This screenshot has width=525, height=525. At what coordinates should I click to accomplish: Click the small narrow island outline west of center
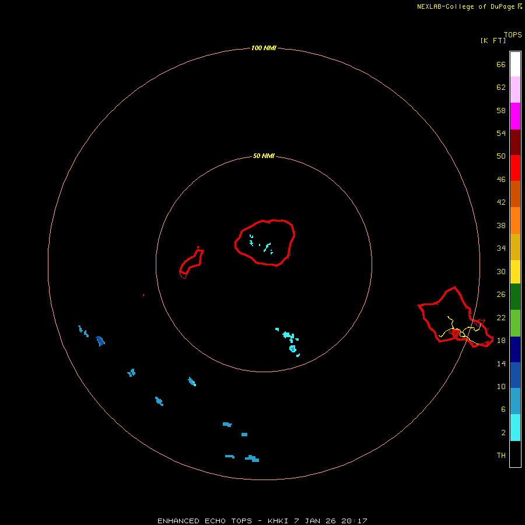[x=191, y=263]
